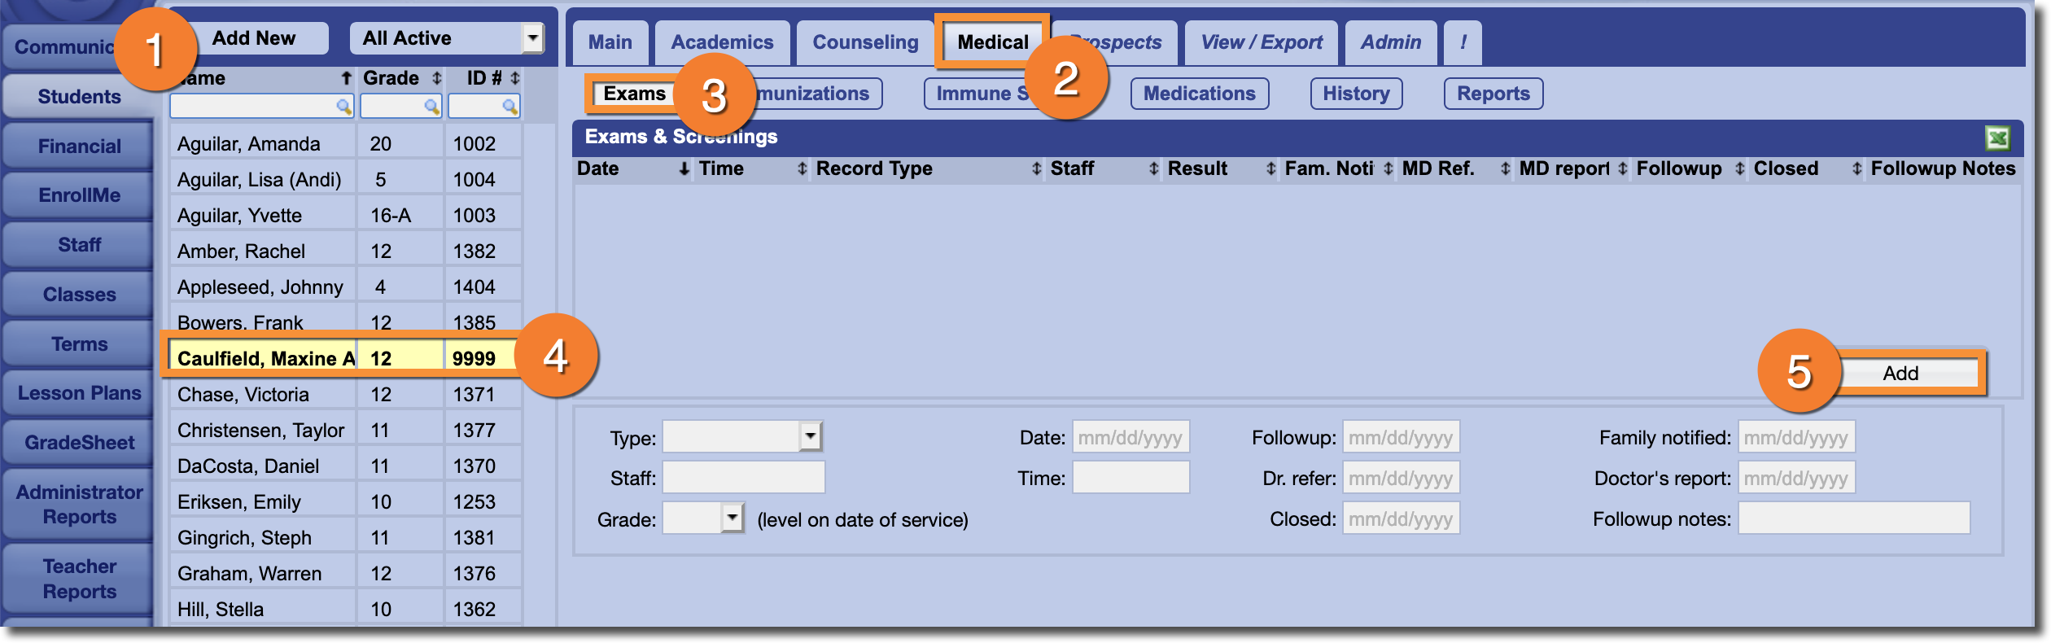Click the Medications button
The width and height of the screenshot is (2051, 643).
point(1199,94)
